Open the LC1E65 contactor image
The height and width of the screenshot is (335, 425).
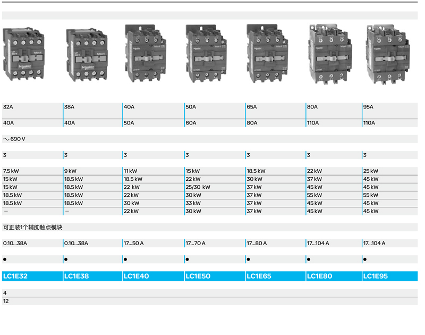267,53
